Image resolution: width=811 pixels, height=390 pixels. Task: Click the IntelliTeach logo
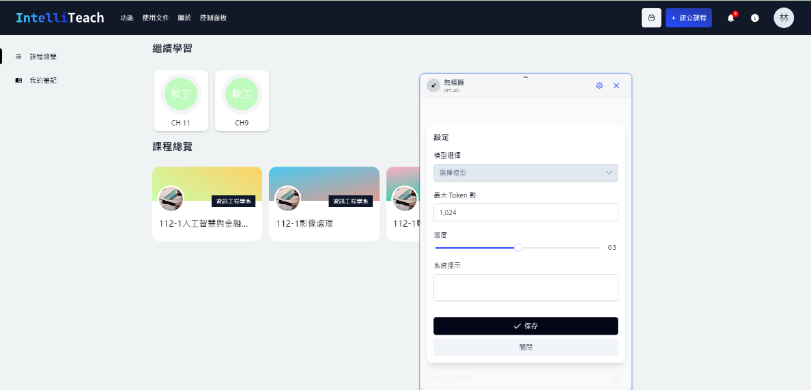[60, 18]
